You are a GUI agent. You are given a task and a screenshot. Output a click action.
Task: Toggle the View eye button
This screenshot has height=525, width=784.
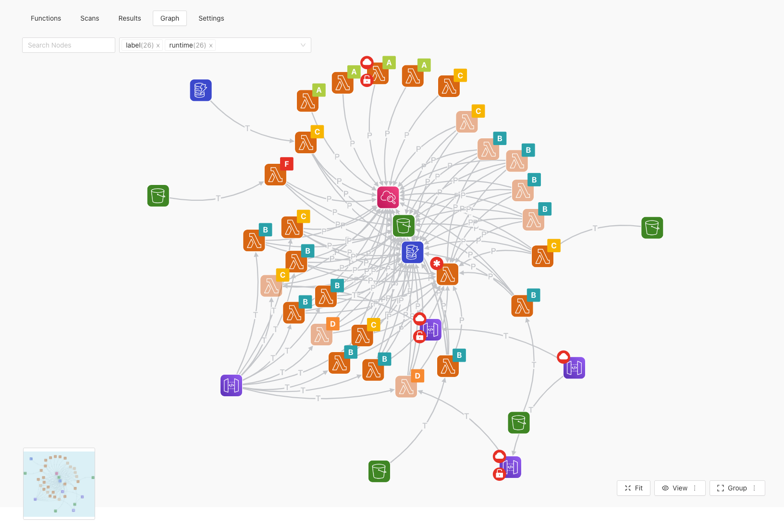675,488
